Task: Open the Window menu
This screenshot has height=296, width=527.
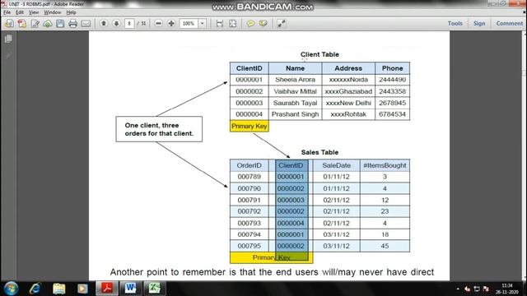Action: click(53, 12)
